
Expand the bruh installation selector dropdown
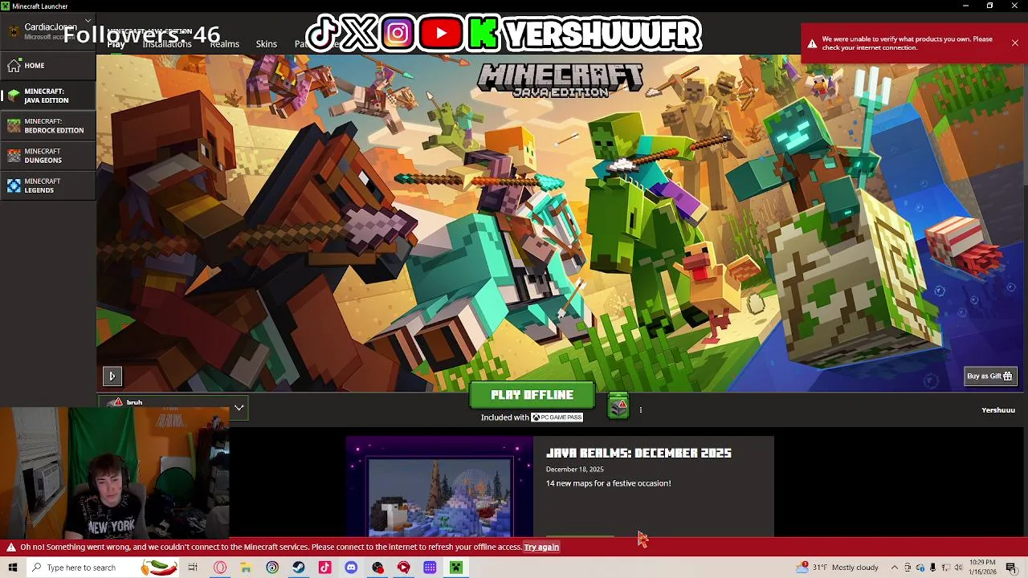point(239,408)
